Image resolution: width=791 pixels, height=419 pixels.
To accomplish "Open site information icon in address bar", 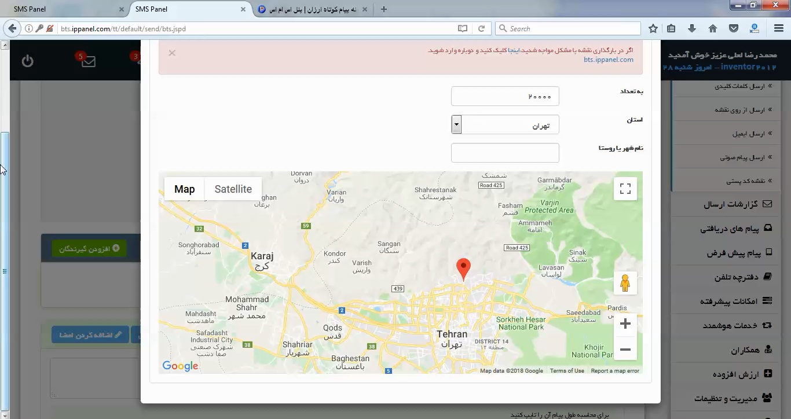I will [28, 28].
